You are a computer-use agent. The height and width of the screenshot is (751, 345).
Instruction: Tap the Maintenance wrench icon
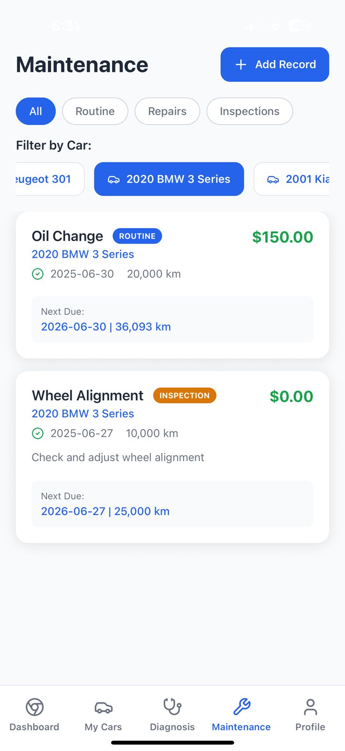pos(241,707)
